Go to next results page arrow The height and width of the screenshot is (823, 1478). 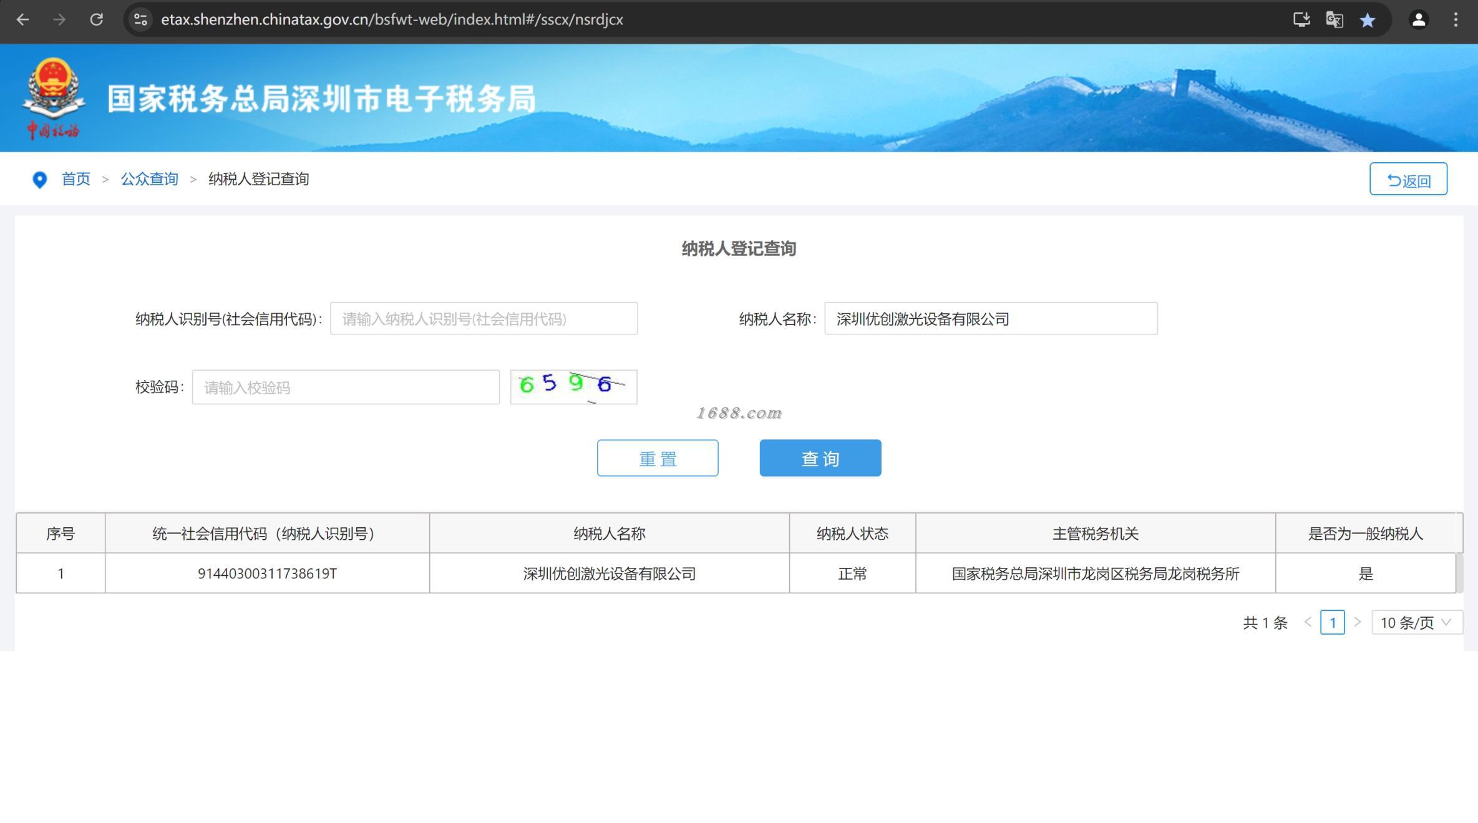pyautogui.click(x=1357, y=622)
